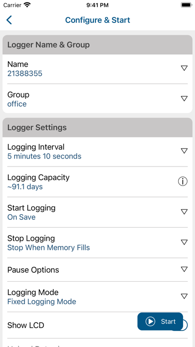Click the Logger Name & Group header
This screenshot has height=347, width=195.
[97, 45]
